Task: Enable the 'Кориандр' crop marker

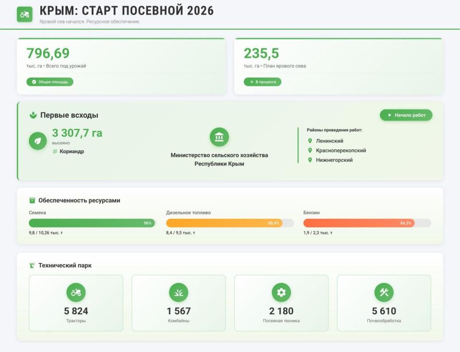Action: click(x=69, y=151)
